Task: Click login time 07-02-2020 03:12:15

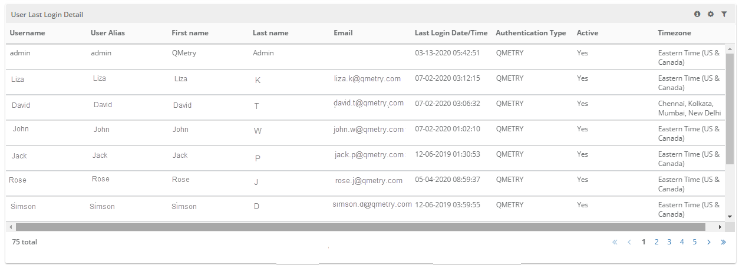Action: tap(448, 78)
